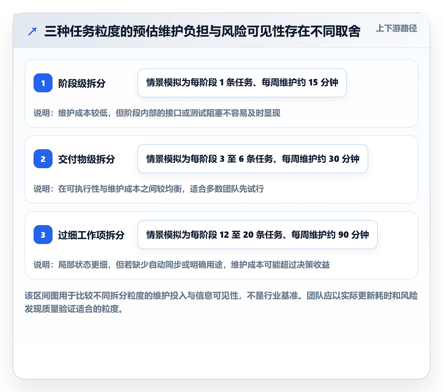
Task: Select the 阶段级拆分 heading
Action: pyautogui.click(x=82, y=83)
